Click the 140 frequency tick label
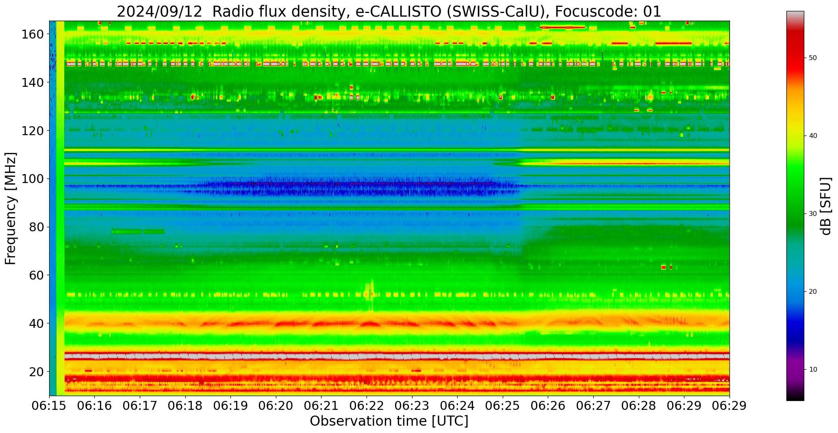This screenshot has width=838, height=433. 32,82
